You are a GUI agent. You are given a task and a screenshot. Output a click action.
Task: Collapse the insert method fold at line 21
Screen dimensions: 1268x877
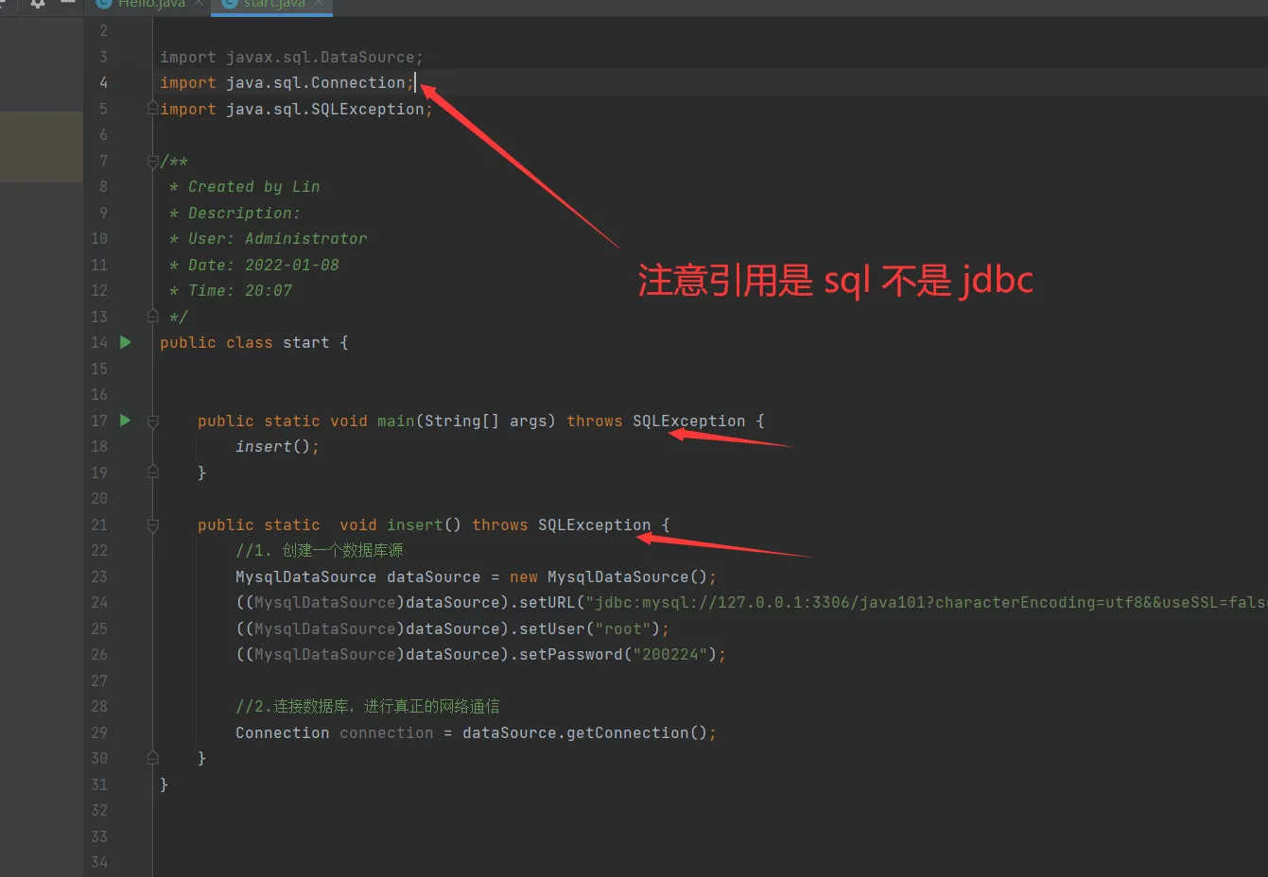pos(153,525)
